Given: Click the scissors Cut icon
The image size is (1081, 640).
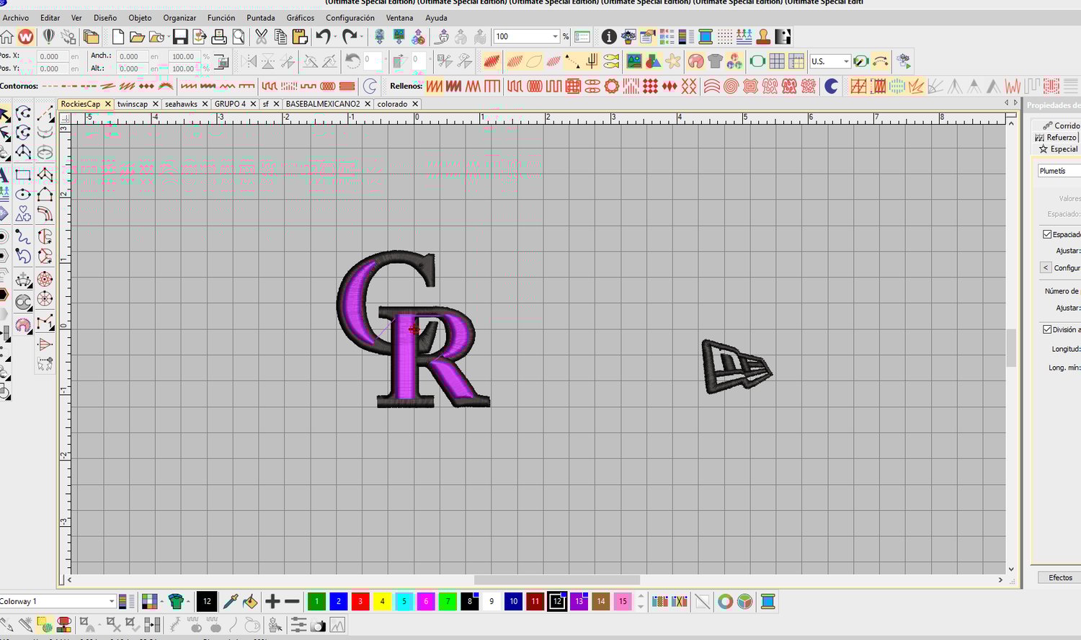Looking at the screenshot, I should click(x=261, y=37).
